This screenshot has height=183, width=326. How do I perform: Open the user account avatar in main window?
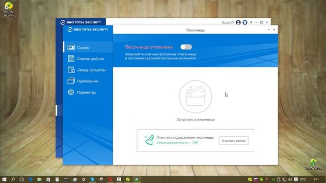[238, 22]
